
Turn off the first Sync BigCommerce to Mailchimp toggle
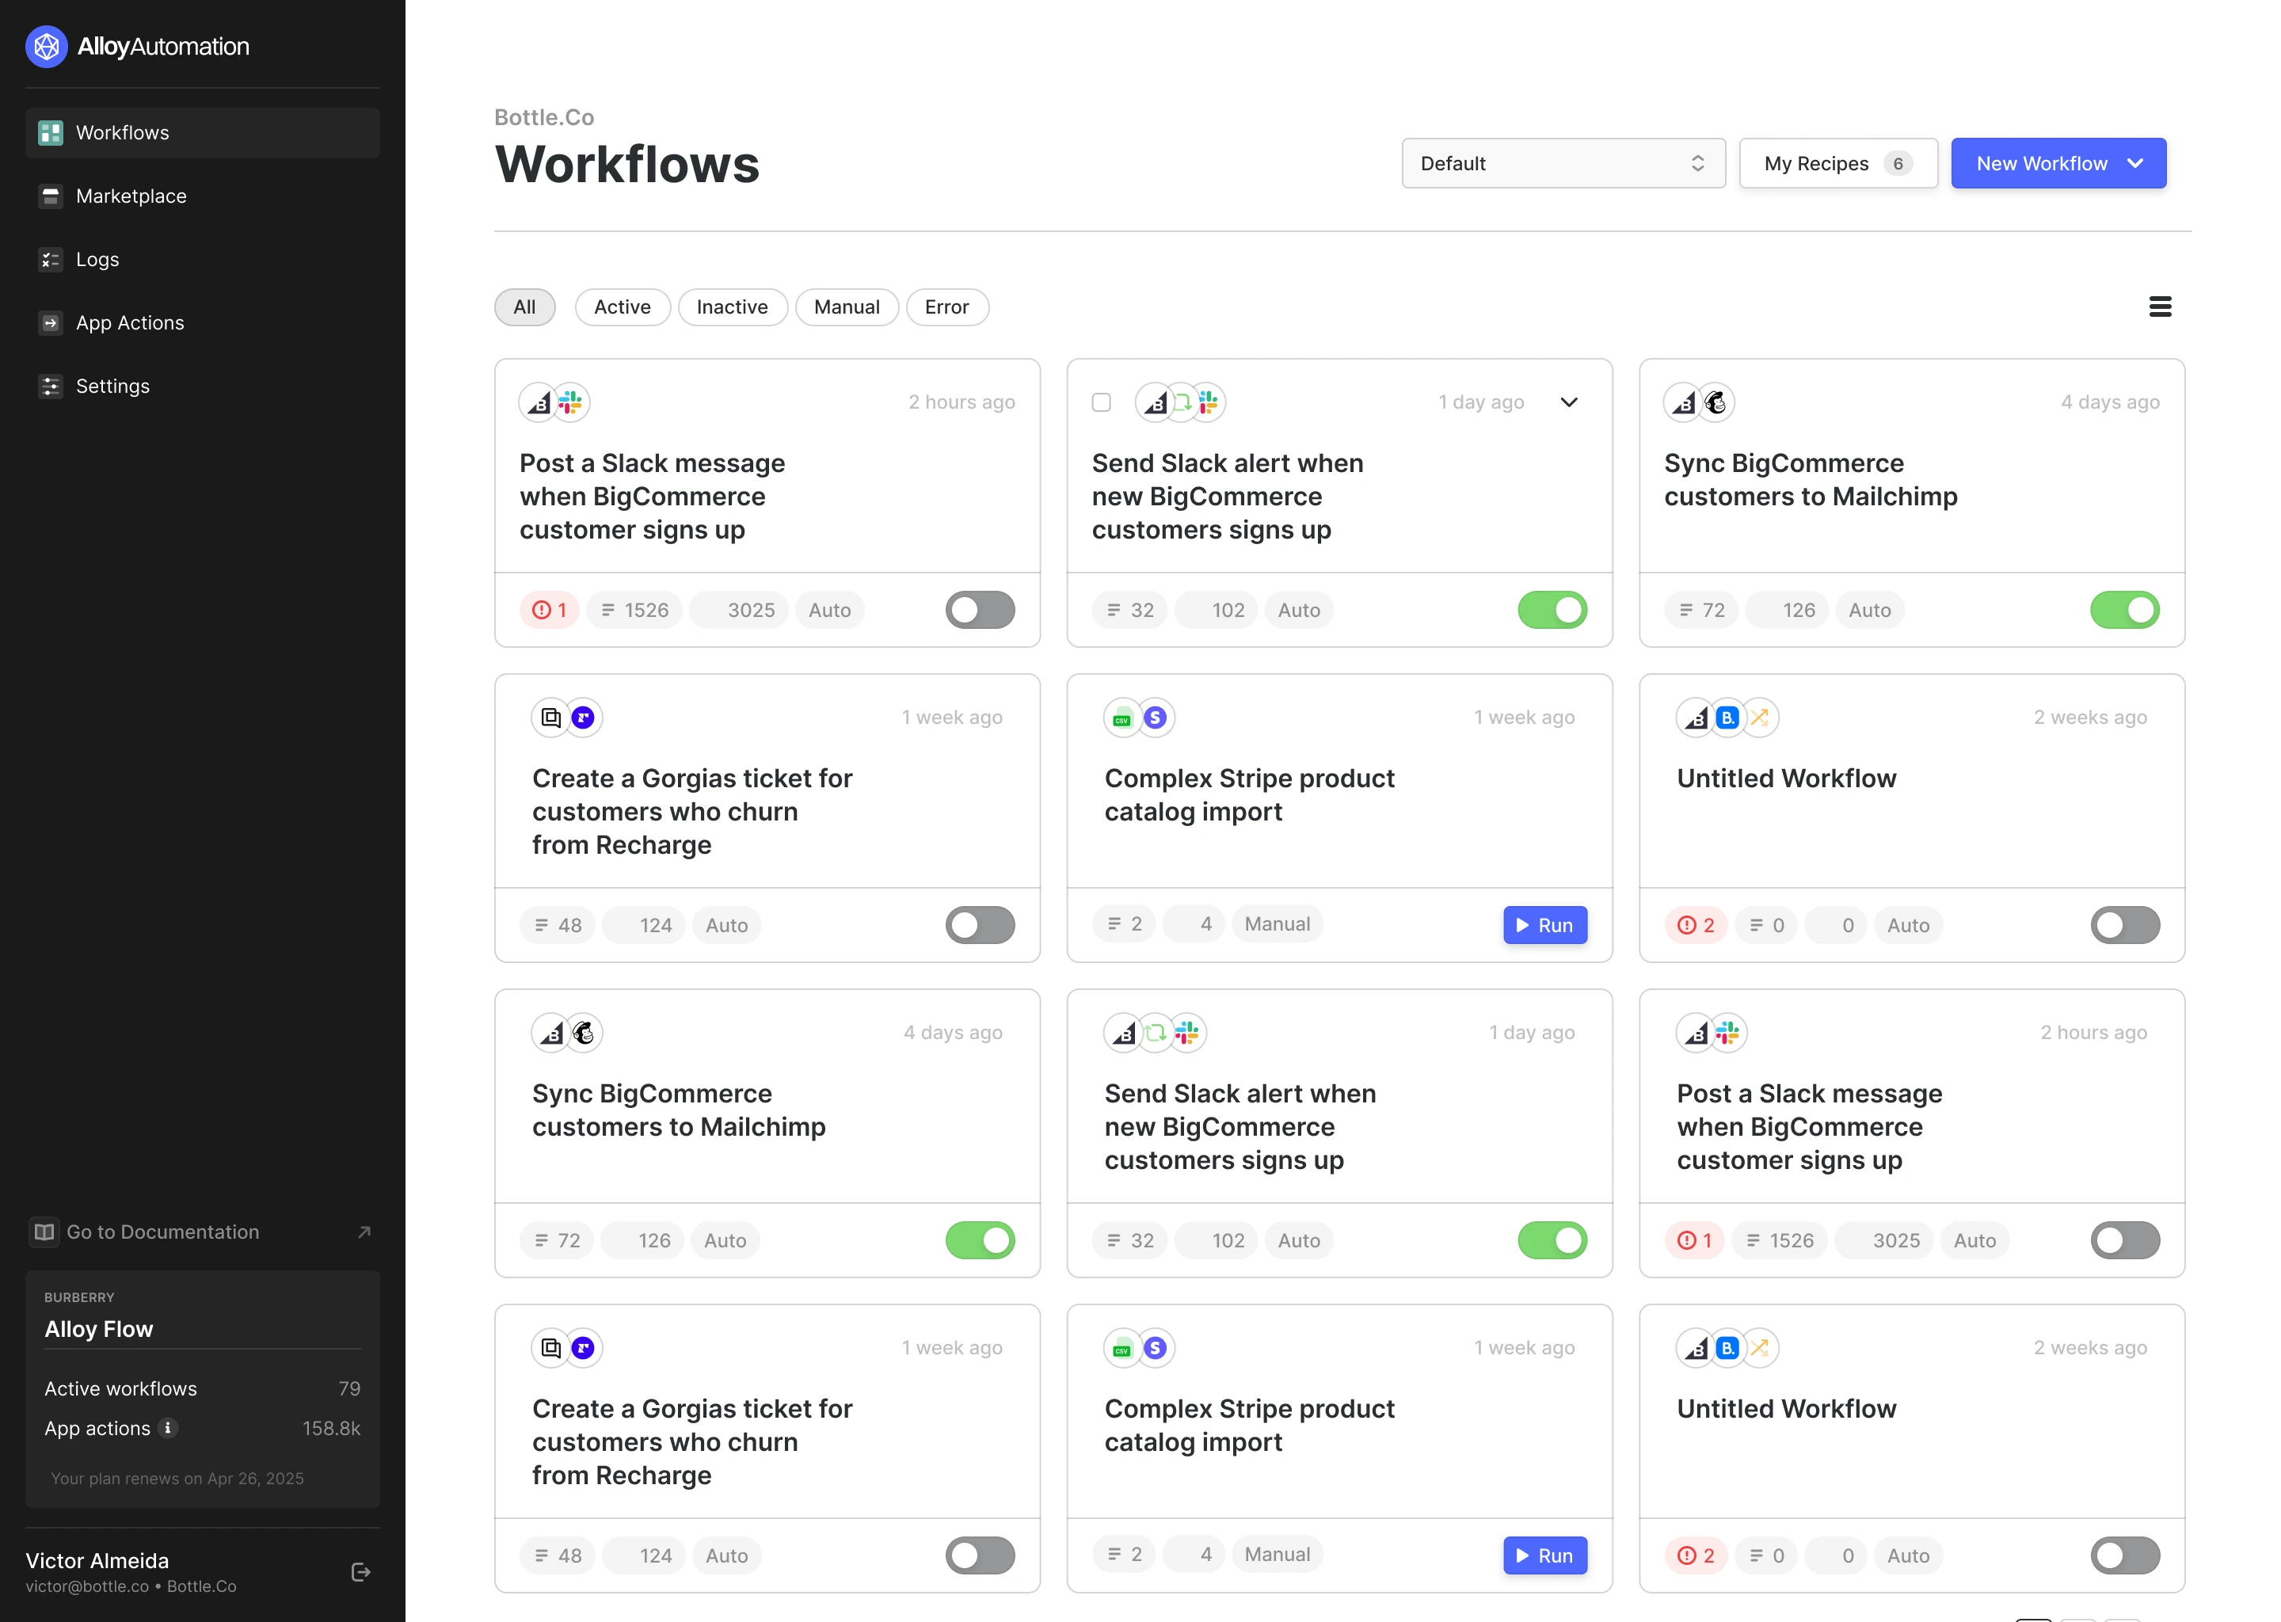(x=2125, y=611)
